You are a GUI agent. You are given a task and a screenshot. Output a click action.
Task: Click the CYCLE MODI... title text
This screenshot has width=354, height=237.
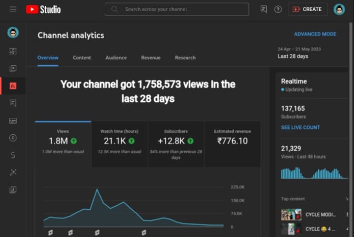point(321,215)
